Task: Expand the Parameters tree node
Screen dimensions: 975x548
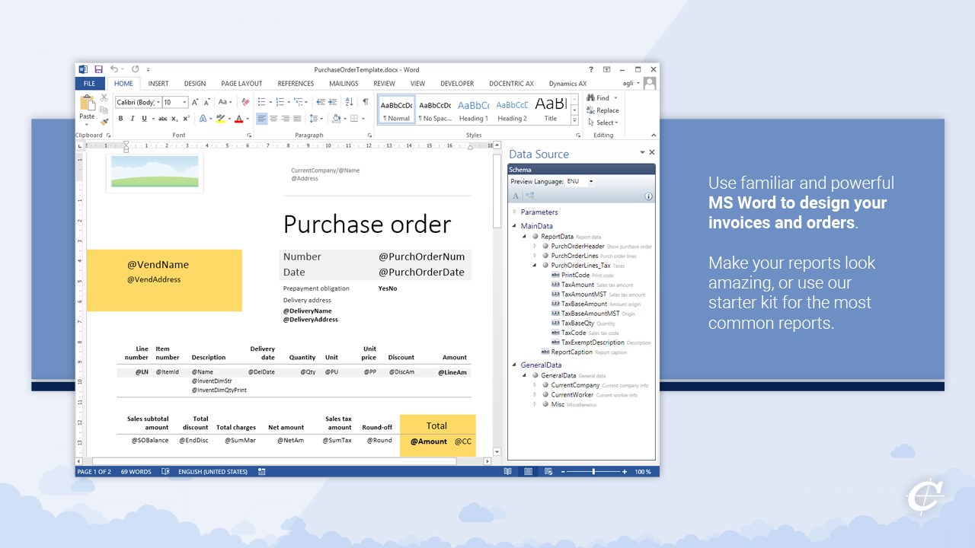Action: [x=515, y=212]
